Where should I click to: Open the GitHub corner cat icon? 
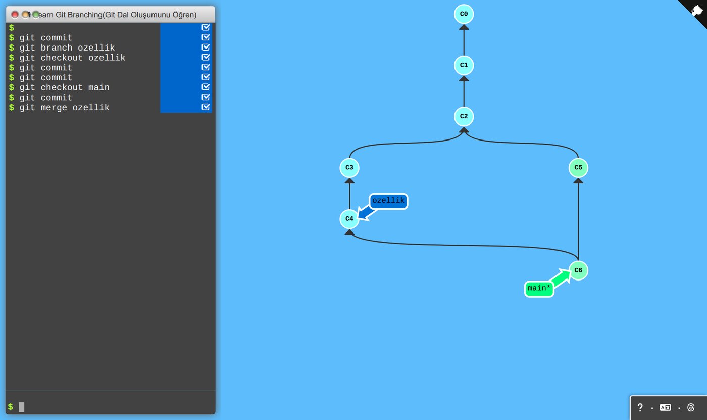(696, 10)
